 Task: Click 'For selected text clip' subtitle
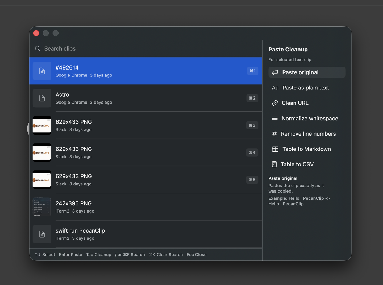click(290, 60)
